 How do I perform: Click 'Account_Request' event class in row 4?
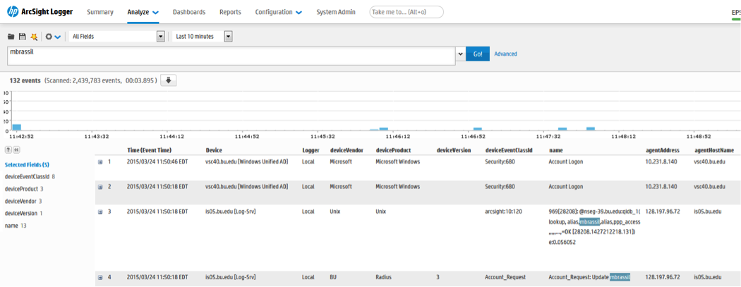tap(505, 278)
